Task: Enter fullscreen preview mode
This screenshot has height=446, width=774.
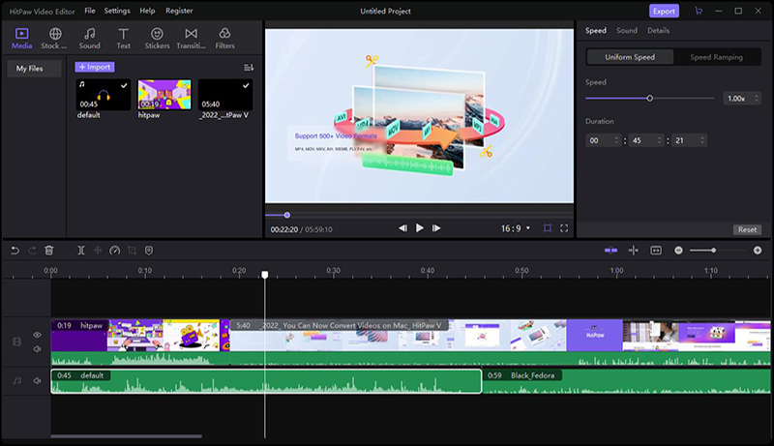Action: click(564, 228)
